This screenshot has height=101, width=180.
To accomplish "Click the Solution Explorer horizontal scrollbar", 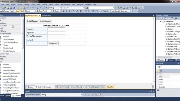I will pyautogui.click(x=165, y=57).
